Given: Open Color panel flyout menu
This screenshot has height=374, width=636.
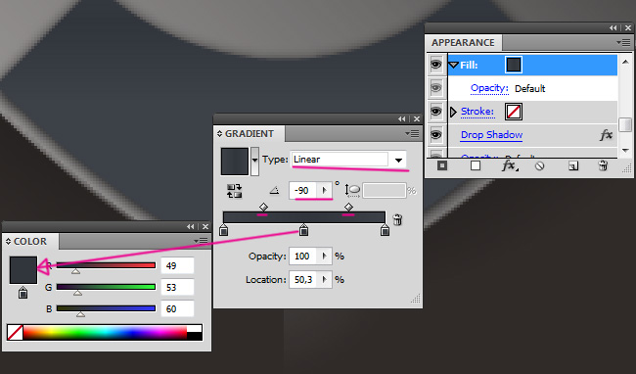Looking at the screenshot, I should (201, 241).
